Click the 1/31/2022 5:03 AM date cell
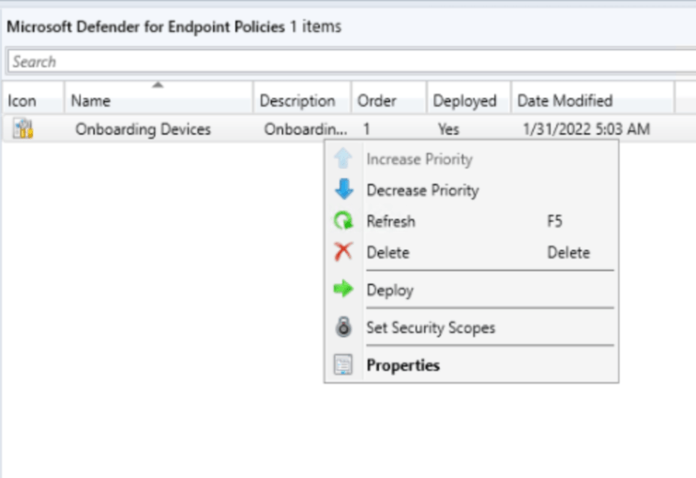The height and width of the screenshot is (478, 696). tap(585, 129)
